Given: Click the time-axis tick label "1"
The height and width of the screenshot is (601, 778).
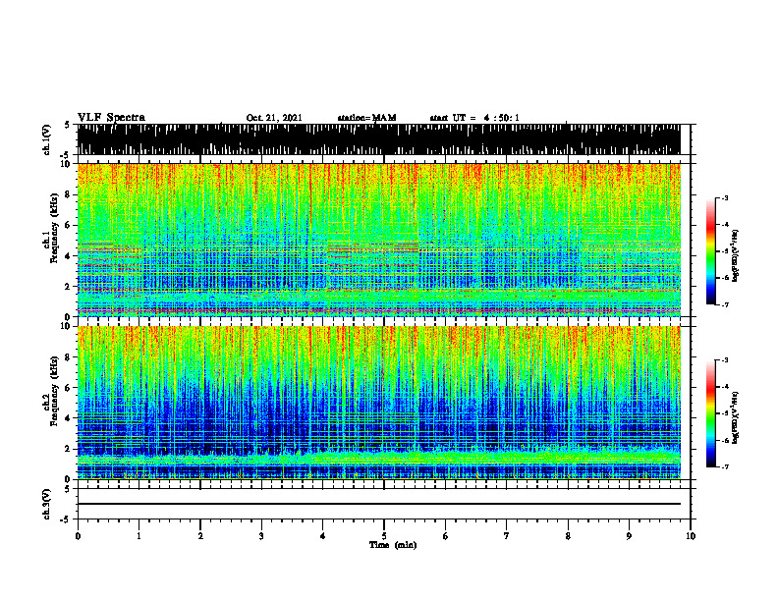Looking at the screenshot, I should (139, 536).
